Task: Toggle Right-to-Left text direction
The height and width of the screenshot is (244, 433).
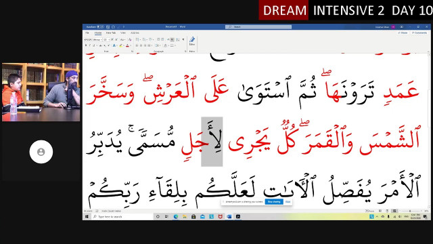Action: [173, 39]
